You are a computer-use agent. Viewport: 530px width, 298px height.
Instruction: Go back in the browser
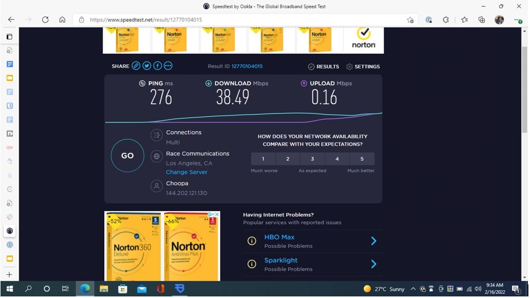[x=11, y=19]
